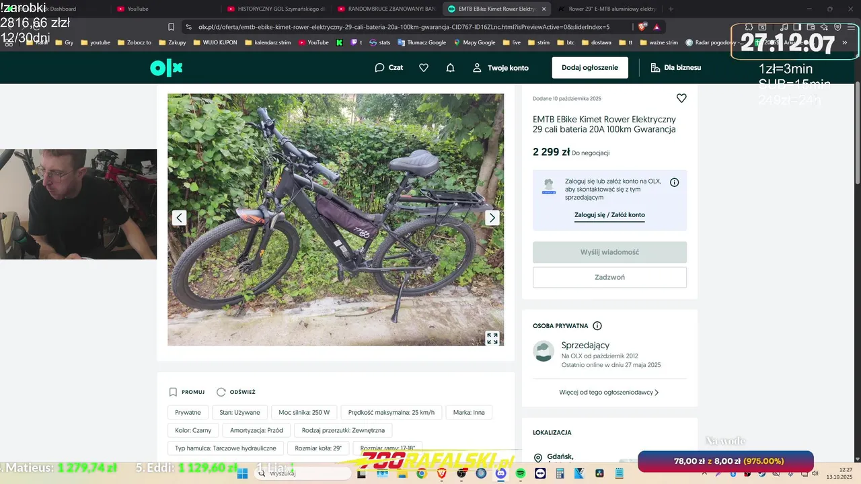Open Brave browser from the taskbar
This screenshot has height=484, width=861.
tap(441, 474)
